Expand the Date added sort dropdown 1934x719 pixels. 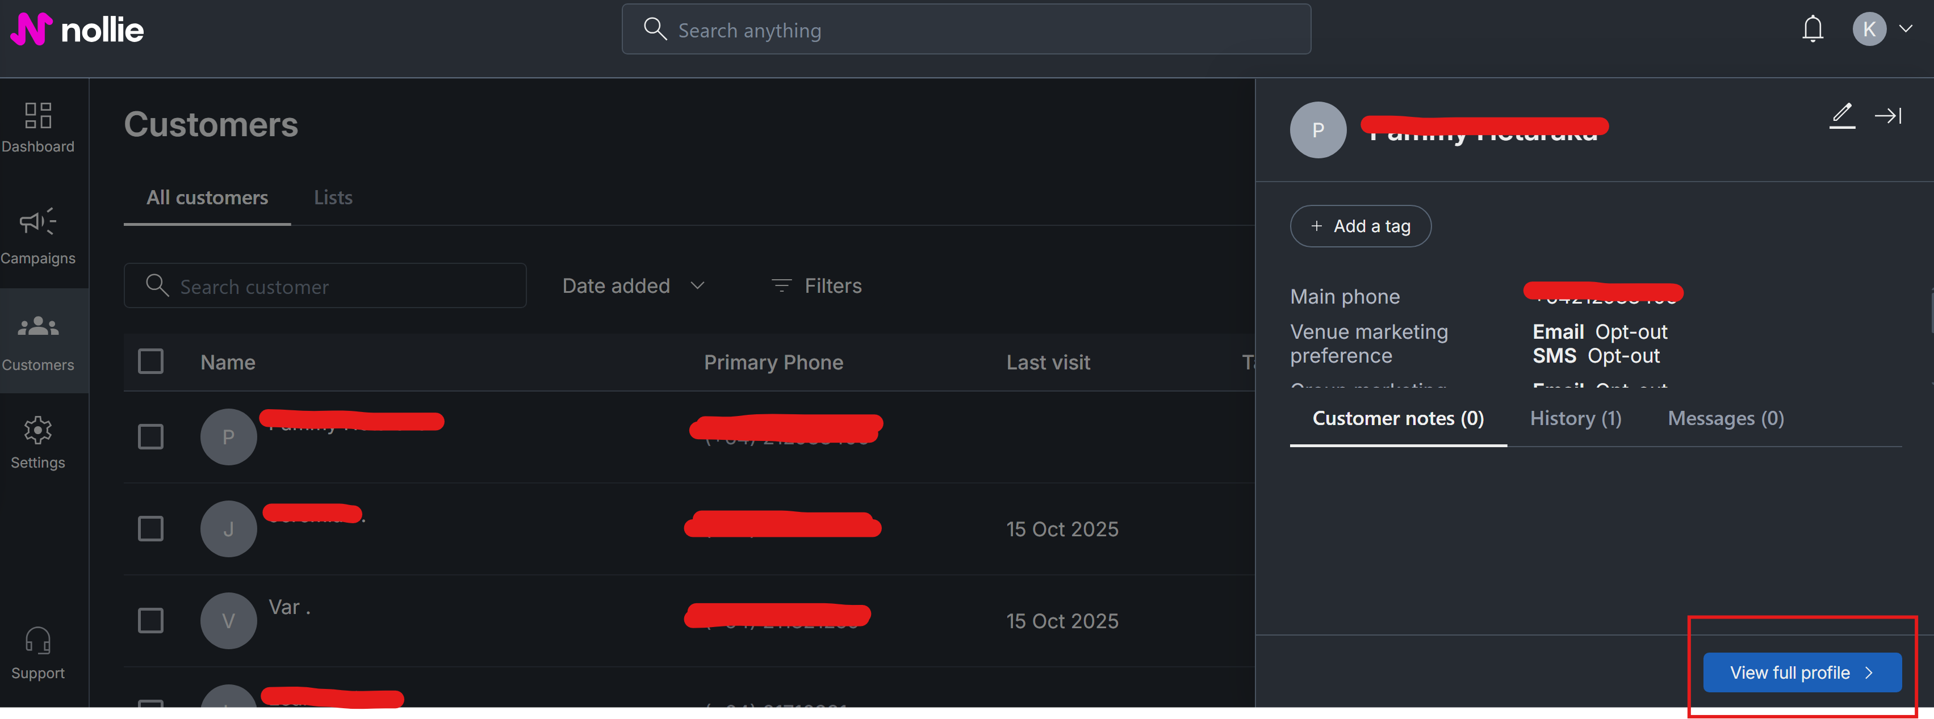633,286
